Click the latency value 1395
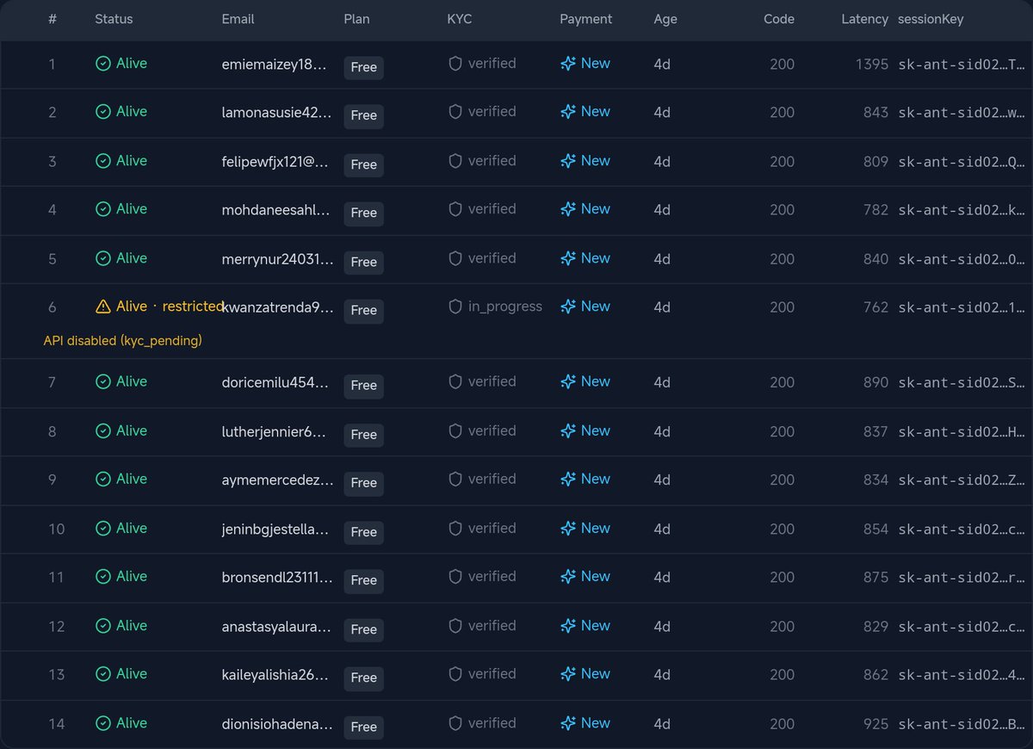 [x=872, y=64]
